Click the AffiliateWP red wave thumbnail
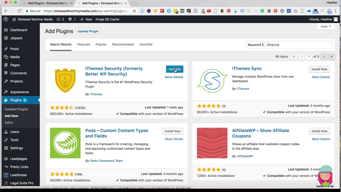341x192 pixels. pos(212,143)
